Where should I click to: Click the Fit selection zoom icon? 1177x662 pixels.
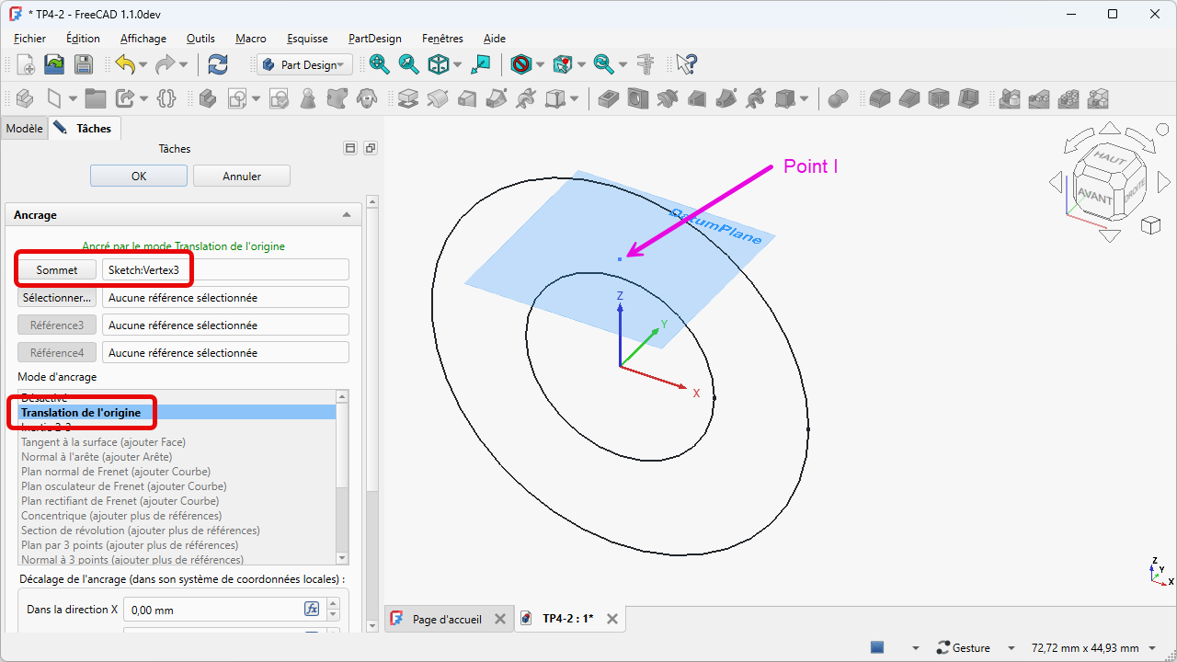(408, 64)
